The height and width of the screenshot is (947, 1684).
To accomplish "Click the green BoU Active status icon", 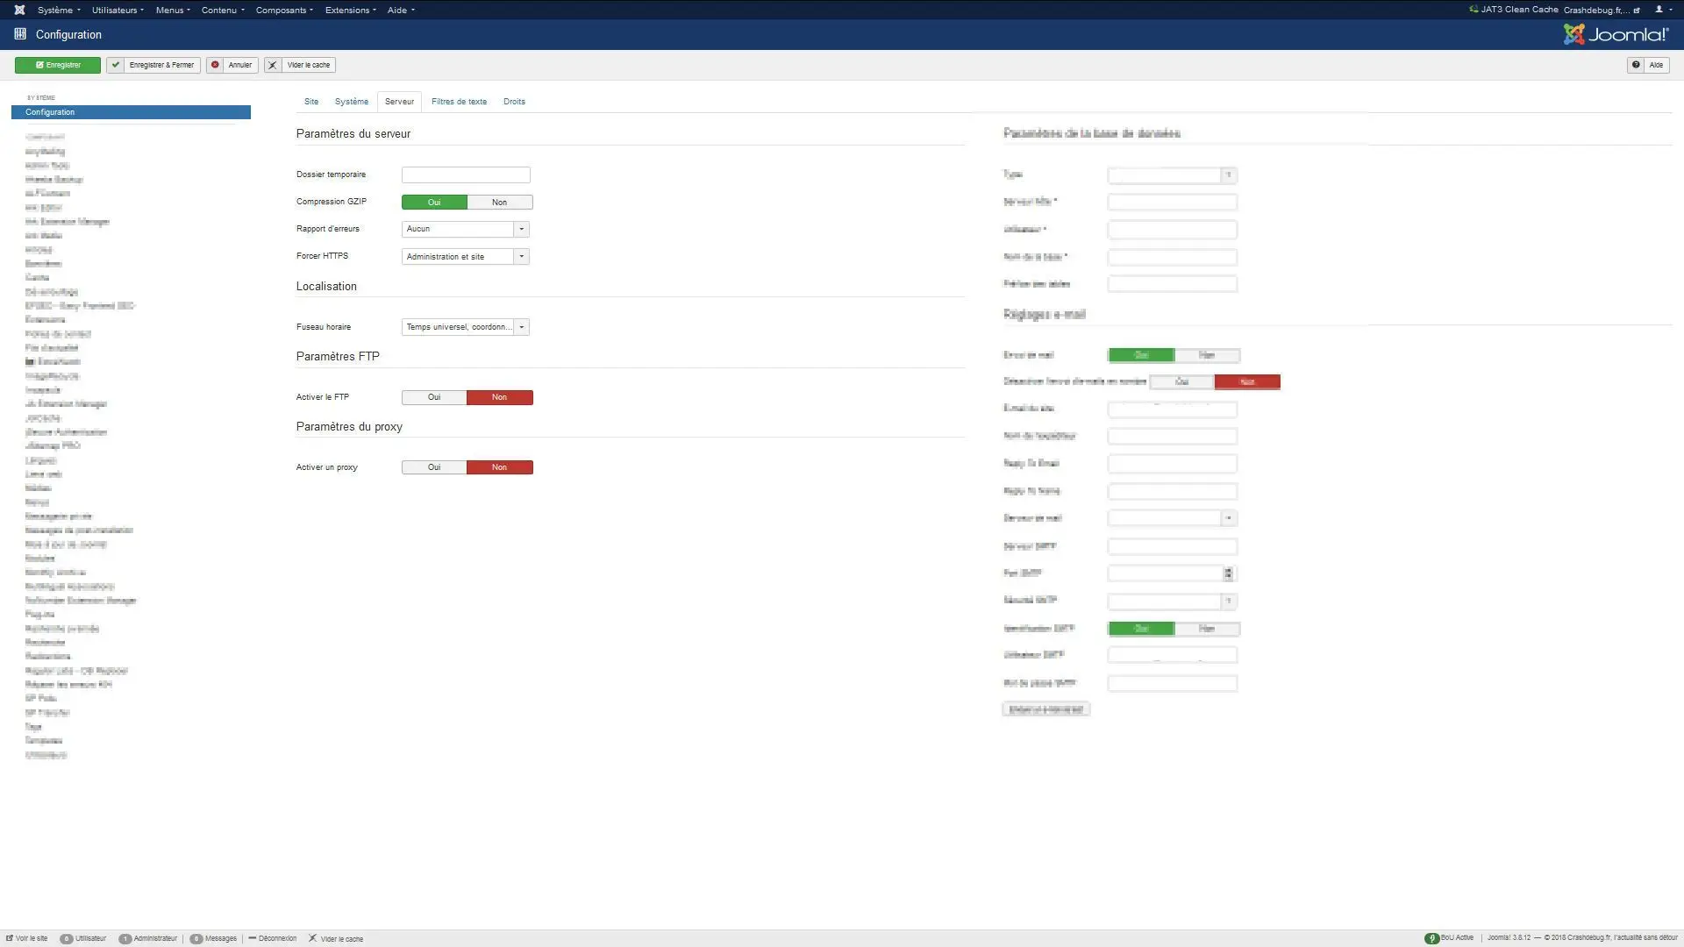I will pyautogui.click(x=1431, y=938).
